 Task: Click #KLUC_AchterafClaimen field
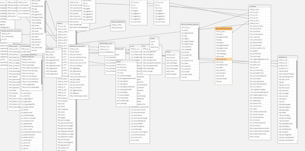[107, 52]
